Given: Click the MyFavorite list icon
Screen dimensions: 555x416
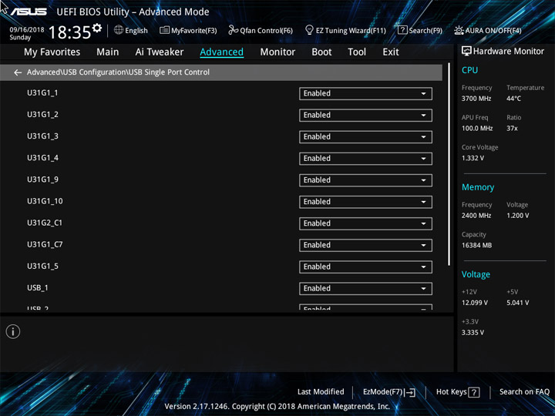Looking at the screenshot, I should pos(165,30).
